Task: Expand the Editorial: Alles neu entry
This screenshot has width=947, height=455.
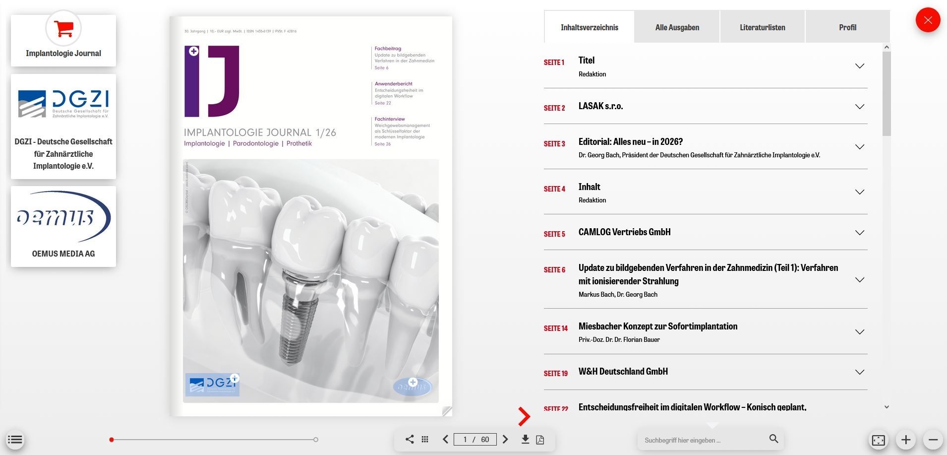Action: coord(859,147)
